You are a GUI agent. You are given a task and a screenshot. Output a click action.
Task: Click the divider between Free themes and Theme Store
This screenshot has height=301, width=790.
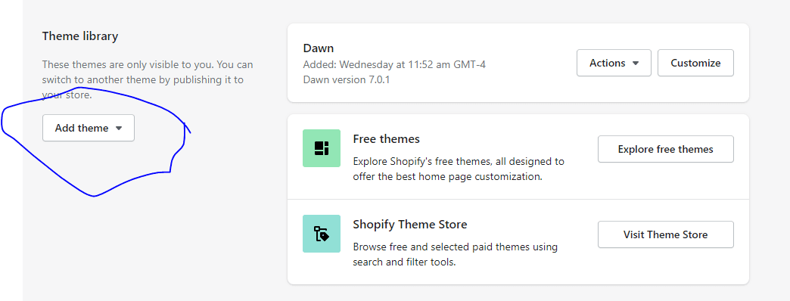point(518,199)
